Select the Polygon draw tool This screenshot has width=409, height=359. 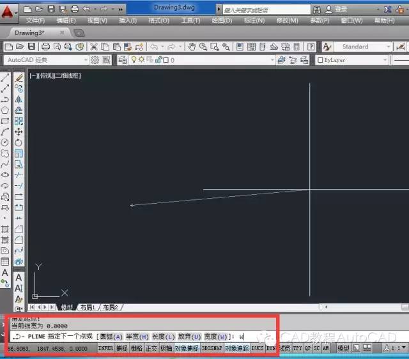pyautogui.click(x=5, y=110)
